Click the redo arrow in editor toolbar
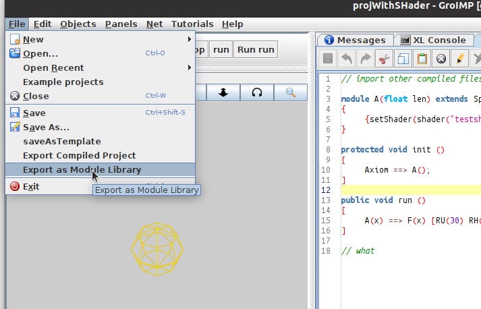This screenshot has height=309, width=481. click(x=366, y=59)
